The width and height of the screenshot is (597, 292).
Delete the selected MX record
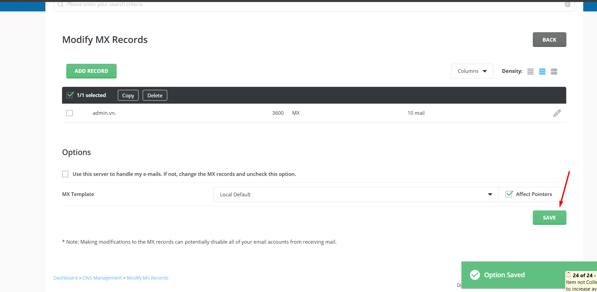pos(155,95)
